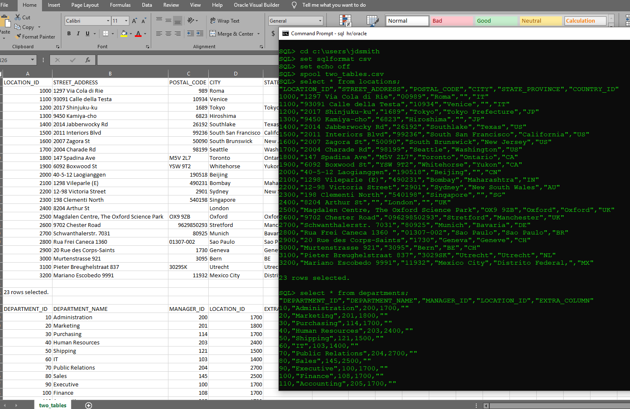Click the Command Prompt window title icon
The width and height of the screenshot is (630, 409).
(x=286, y=34)
